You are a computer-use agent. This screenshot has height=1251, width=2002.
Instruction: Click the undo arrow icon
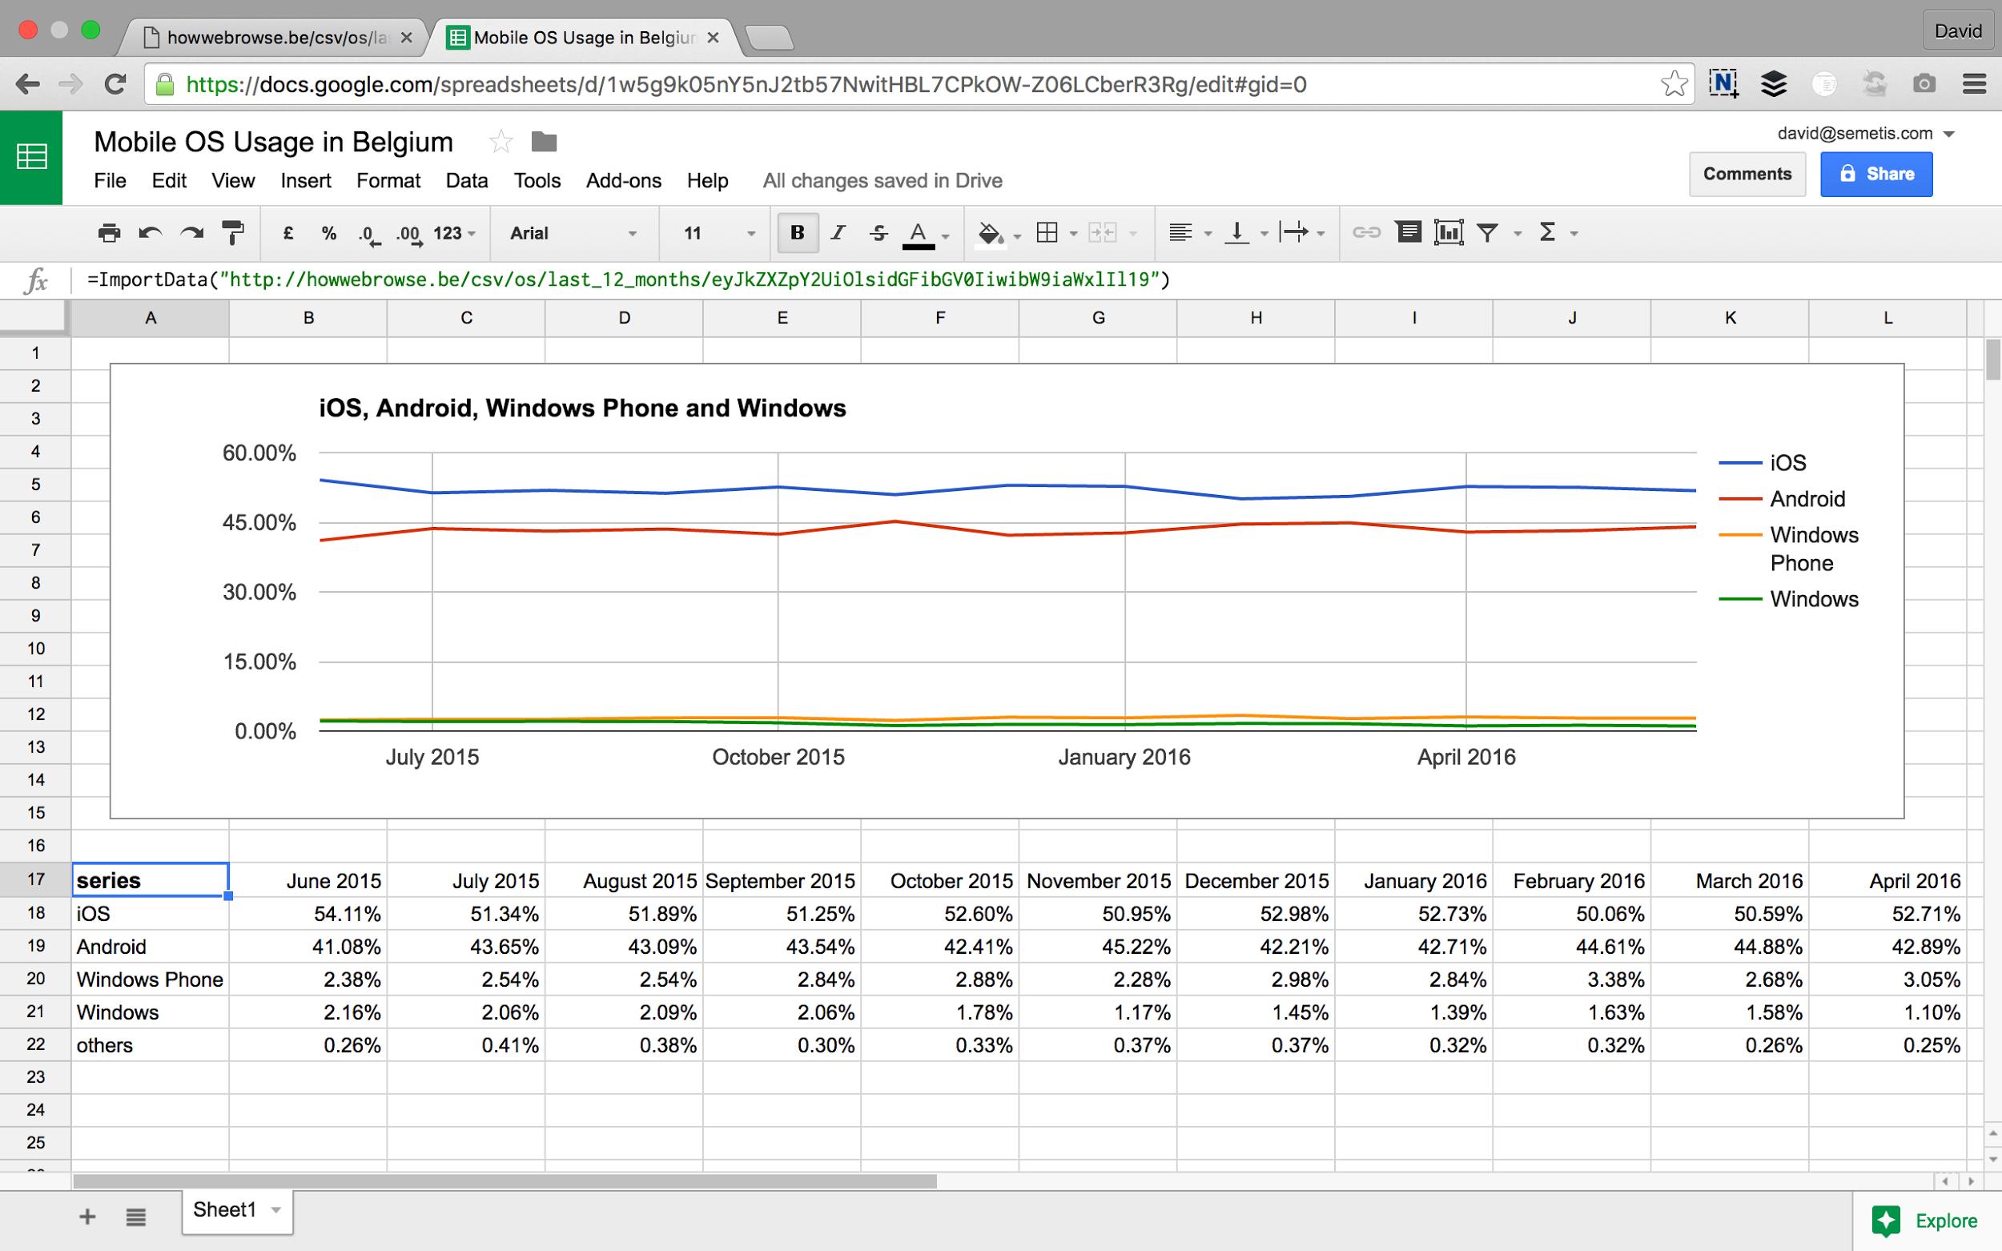(x=150, y=233)
